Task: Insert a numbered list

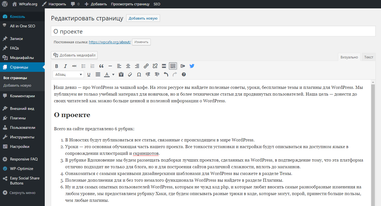Action: tap(92, 66)
